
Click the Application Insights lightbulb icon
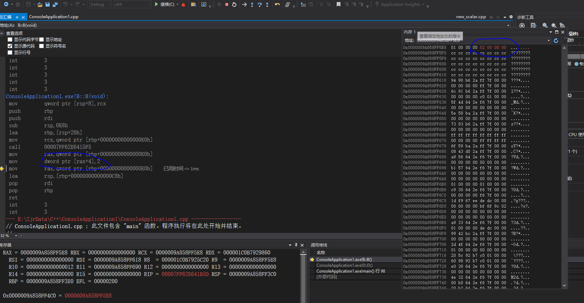pyautogui.click(x=377, y=4)
